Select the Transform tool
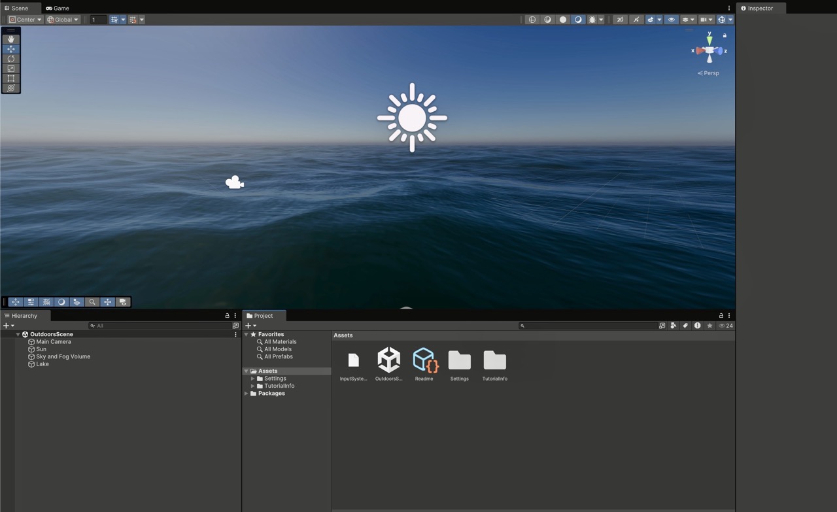 11,88
